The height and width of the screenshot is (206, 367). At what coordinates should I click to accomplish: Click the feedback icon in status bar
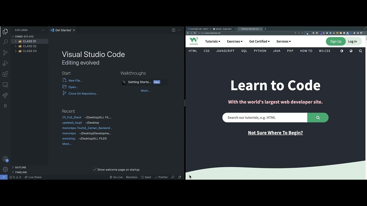[173, 177]
